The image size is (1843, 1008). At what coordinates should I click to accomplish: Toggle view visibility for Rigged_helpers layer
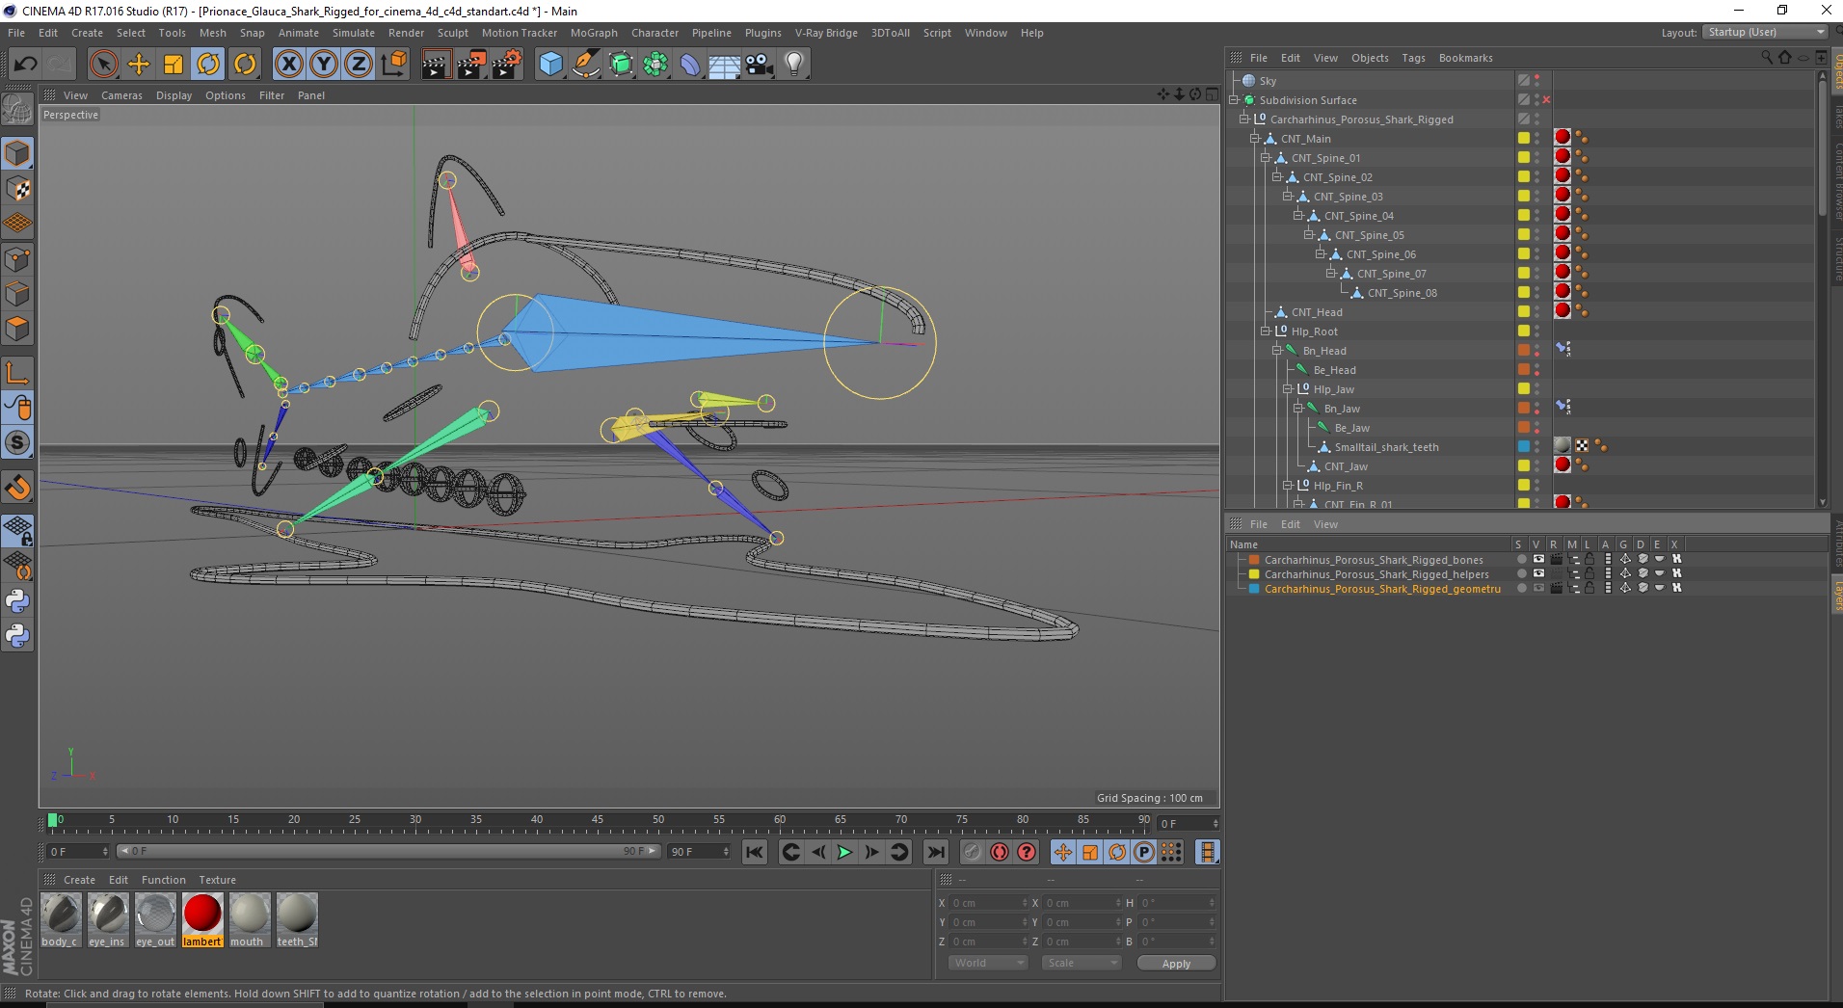tap(1538, 573)
